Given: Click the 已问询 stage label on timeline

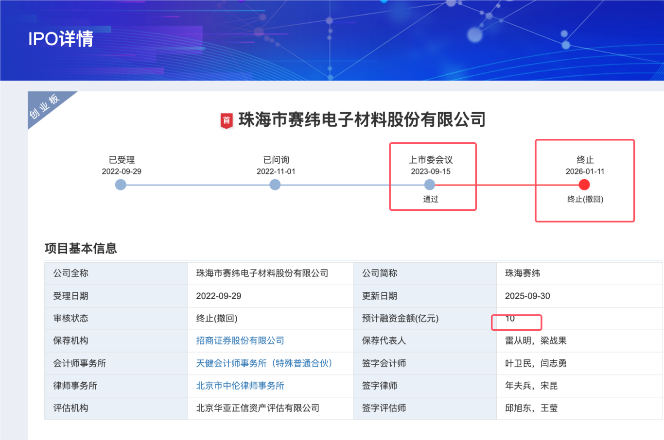Looking at the screenshot, I should coord(276,160).
